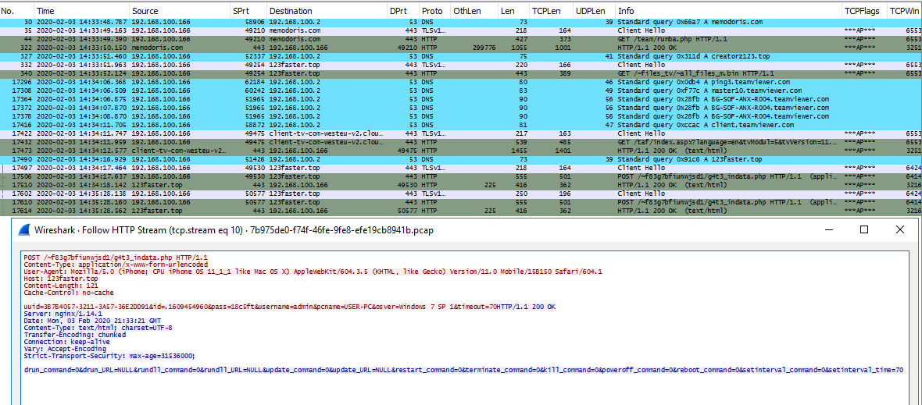Select packet 17490 DNS query 123faster.top
This screenshot has height=405, width=922.
click(461, 159)
